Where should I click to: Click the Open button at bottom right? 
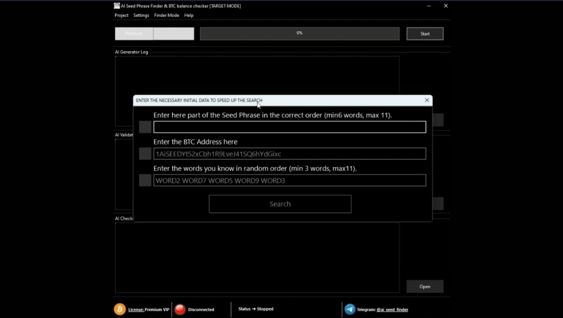[x=425, y=286]
